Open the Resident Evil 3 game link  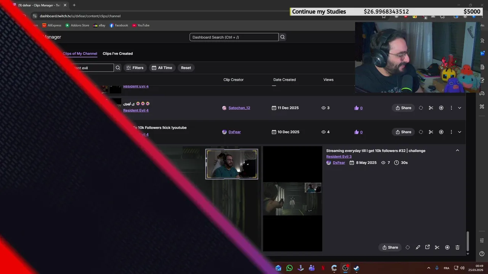point(339,157)
